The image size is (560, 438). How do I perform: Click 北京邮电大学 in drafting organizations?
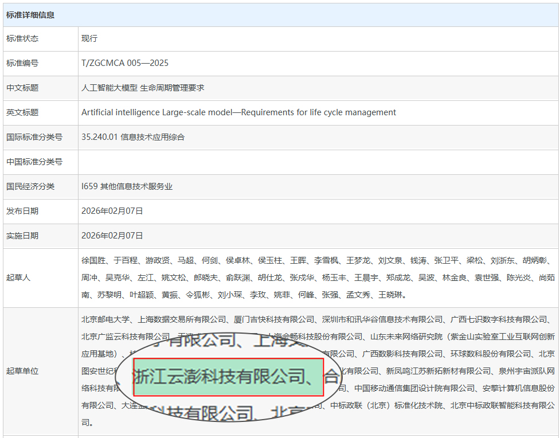tap(105, 319)
